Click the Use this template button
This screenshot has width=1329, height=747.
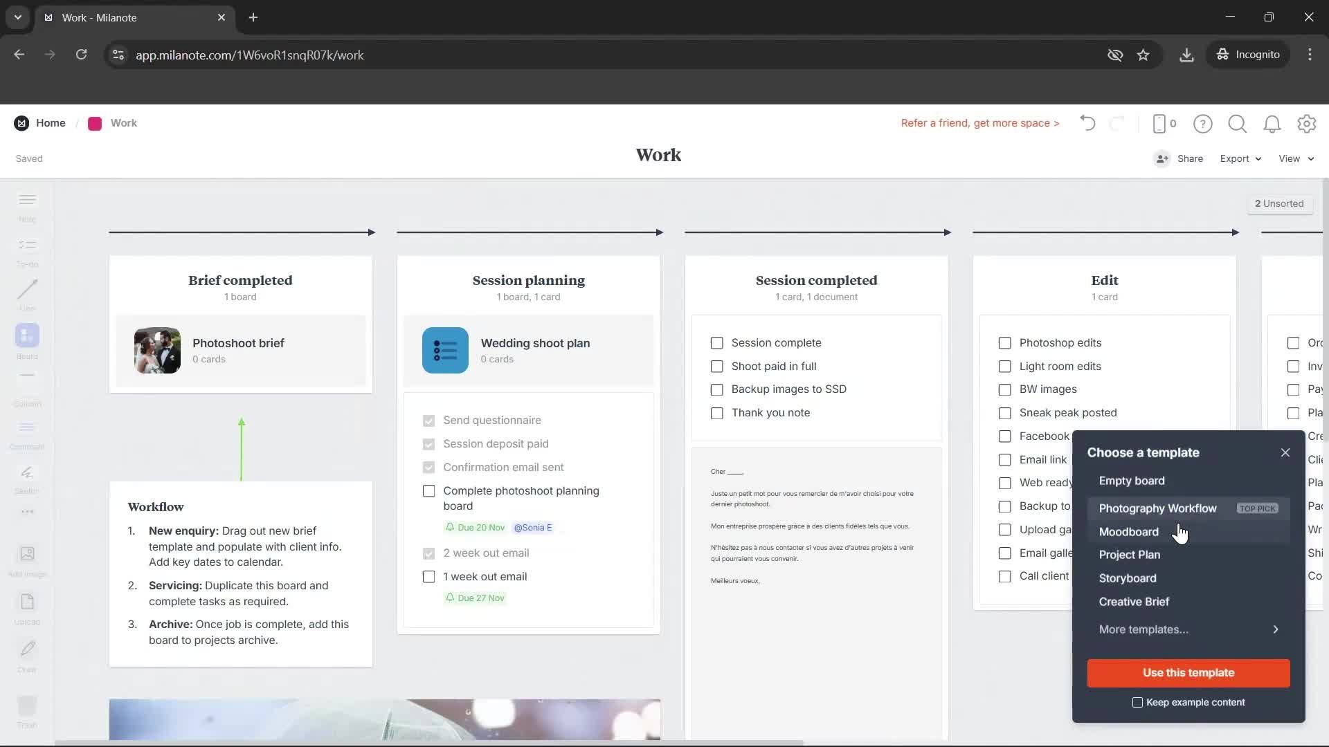[1188, 672]
